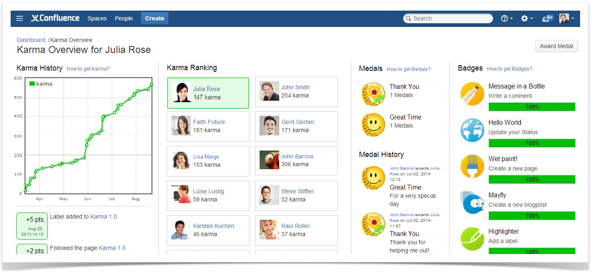The height and width of the screenshot is (274, 594).
Task: Click the Message in a Bottle progress bar
Action: (x=531, y=107)
